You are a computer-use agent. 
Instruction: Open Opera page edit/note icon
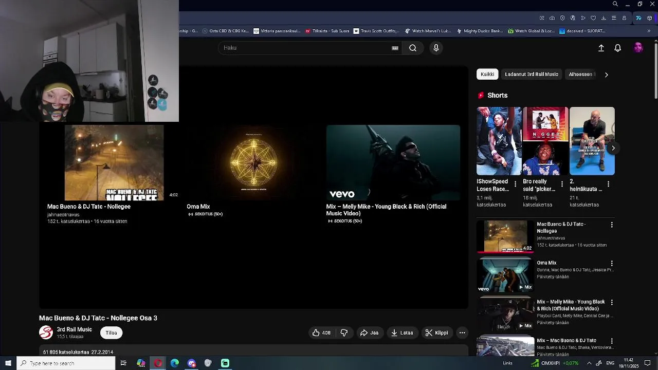(x=542, y=18)
